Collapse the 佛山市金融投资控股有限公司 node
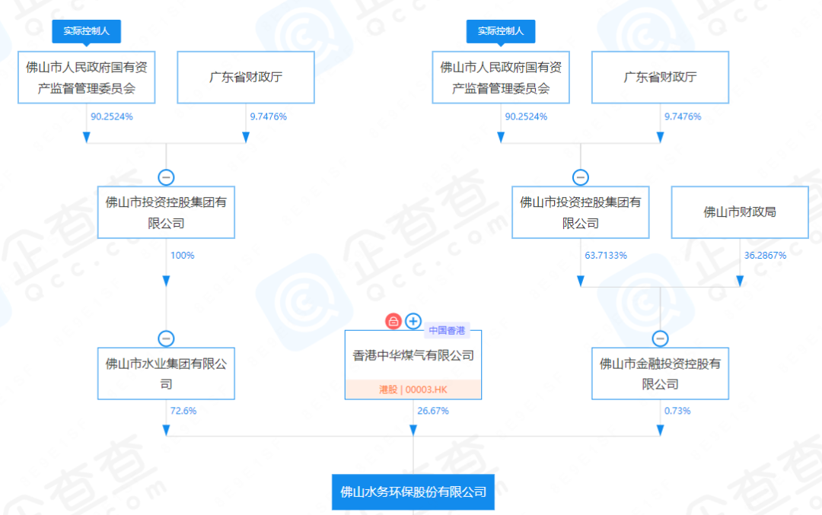Image resolution: width=822 pixels, height=515 pixels. 660,339
